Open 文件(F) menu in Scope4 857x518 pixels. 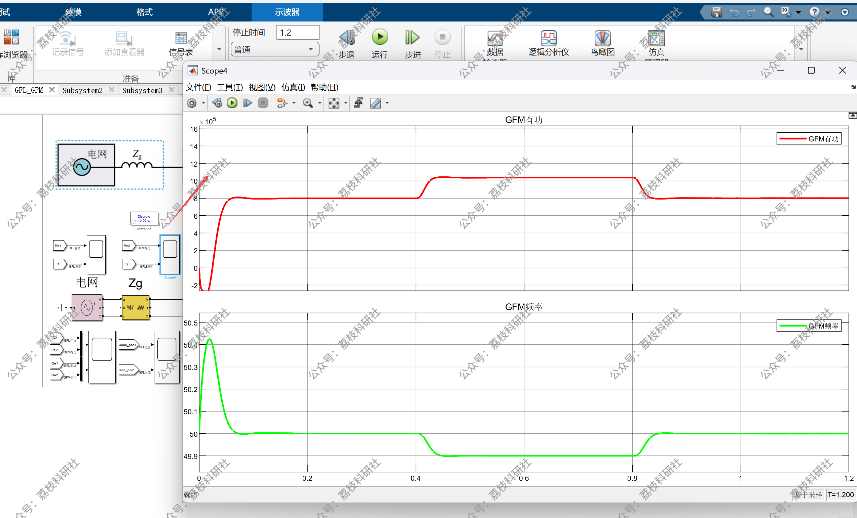[198, 87]
